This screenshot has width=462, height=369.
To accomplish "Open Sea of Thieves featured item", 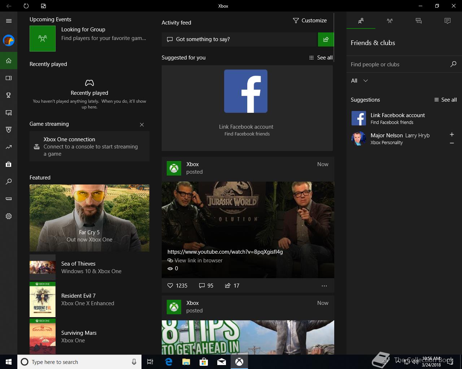I will pos(90,267).
